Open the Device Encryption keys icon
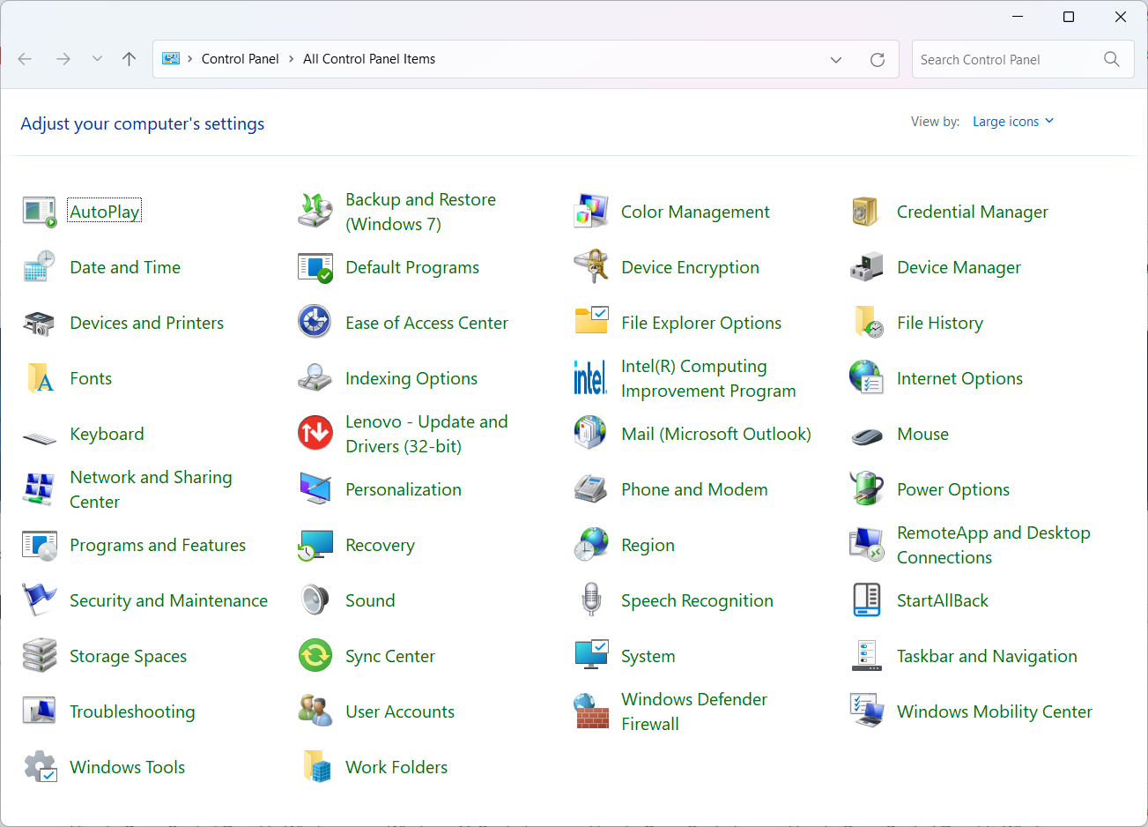The image size is (1148, 827). click(590, 267)
